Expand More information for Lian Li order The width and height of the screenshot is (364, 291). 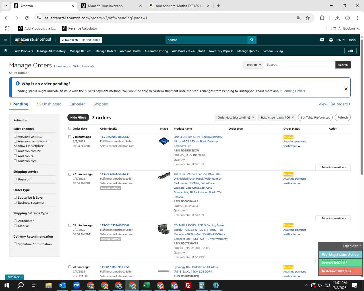coord(333,167)
